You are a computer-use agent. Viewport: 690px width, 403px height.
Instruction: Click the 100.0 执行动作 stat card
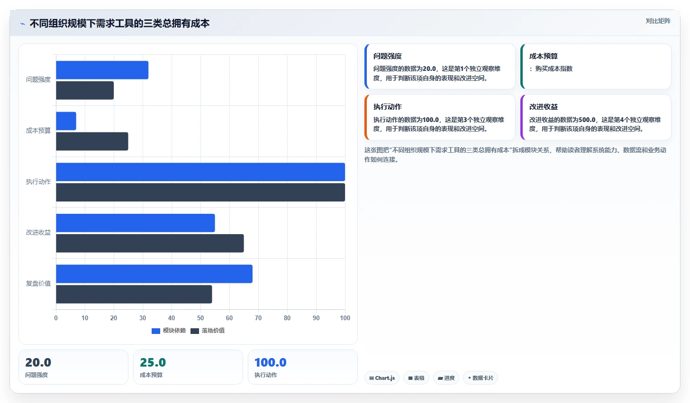tap(303, 367)
